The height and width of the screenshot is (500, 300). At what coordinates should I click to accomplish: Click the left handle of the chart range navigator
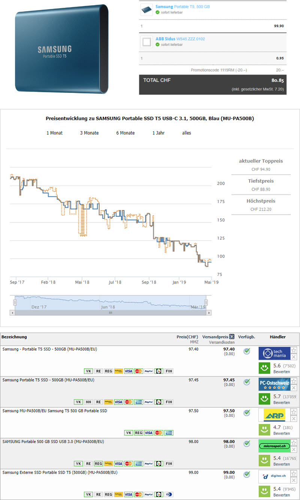tap(15, 302)
